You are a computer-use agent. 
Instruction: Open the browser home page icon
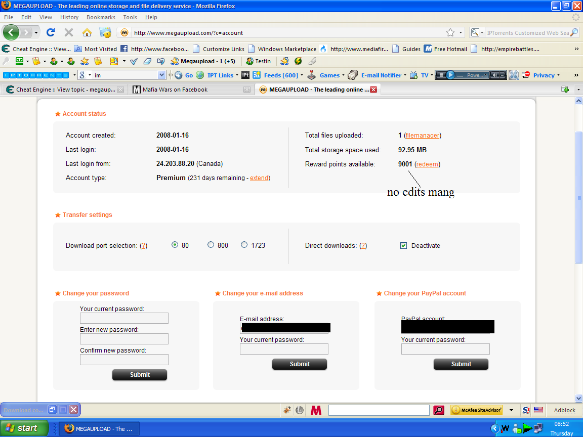click(x=87, y=33)
